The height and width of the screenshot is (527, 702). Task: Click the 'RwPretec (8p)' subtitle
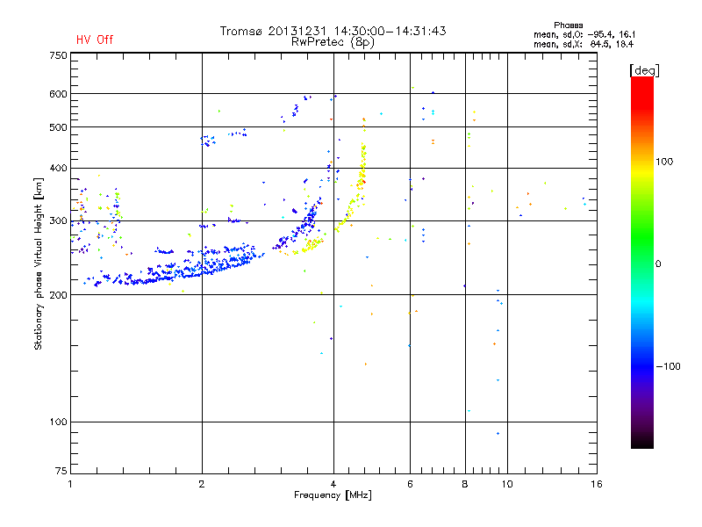click(x=333, y=42)
